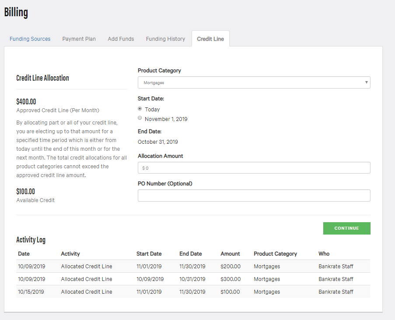Click the $200.00 amount in activity log
The image size is (395, 320).
click(x=231, y=266)
